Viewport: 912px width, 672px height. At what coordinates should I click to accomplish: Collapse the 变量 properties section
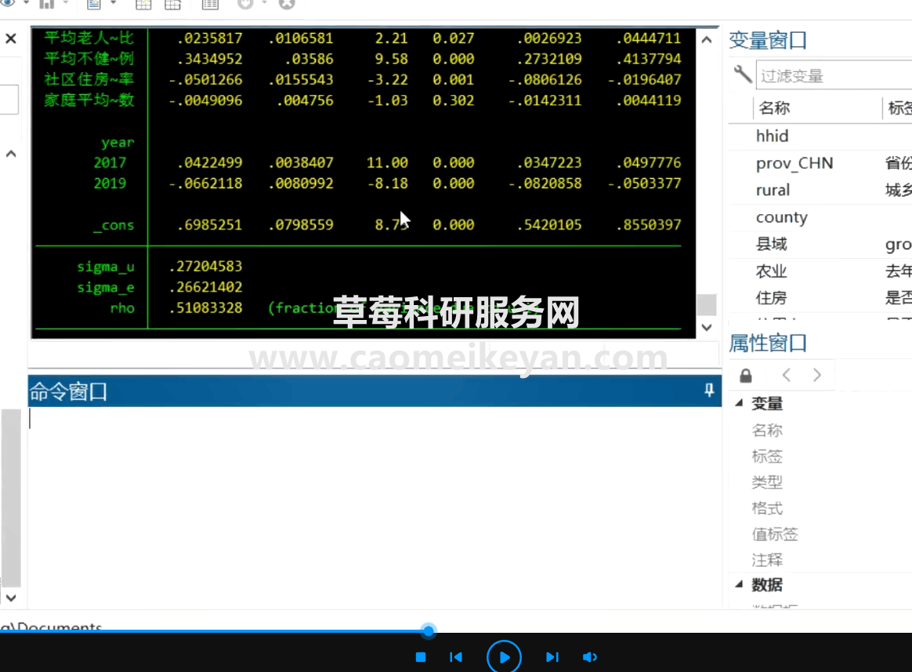pyautogui.click(x=739, y=403)
